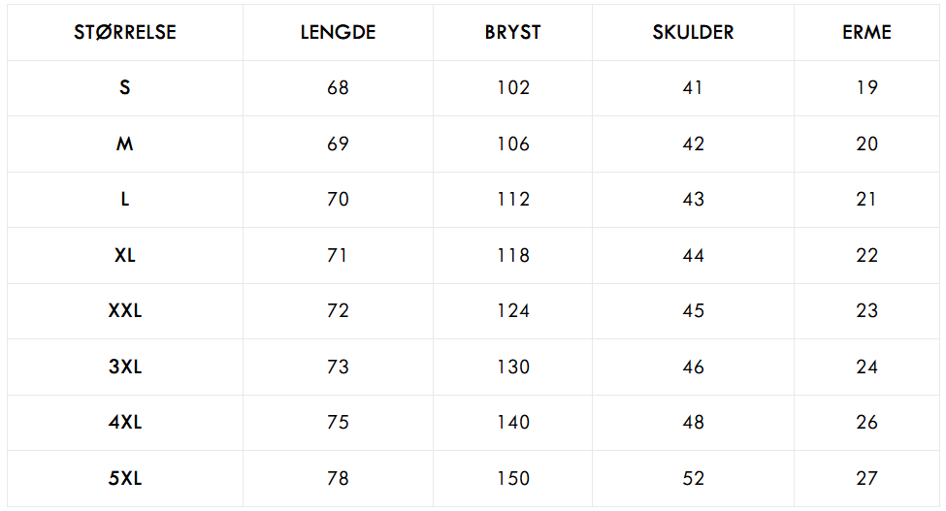Click the skulder value 43
Viewport: 946px width, 511px height.
(693, 200)
